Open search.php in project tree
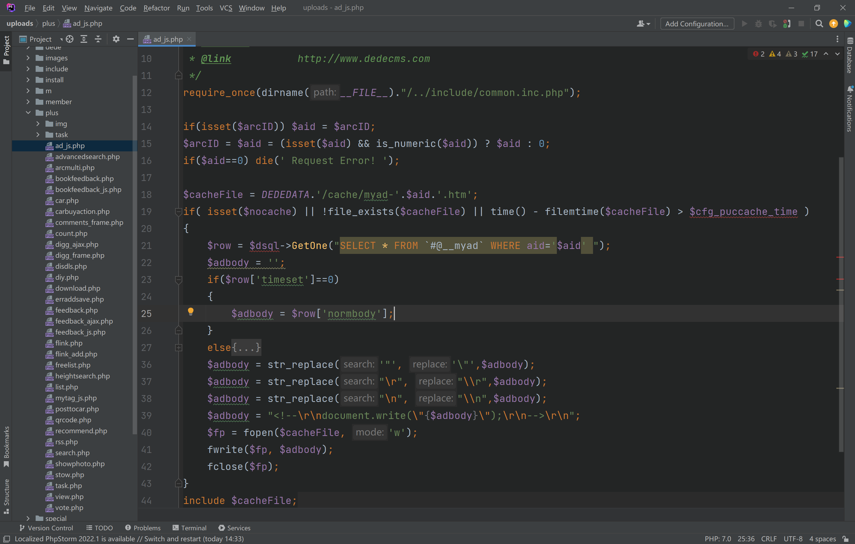 click(x=72, y=453)
